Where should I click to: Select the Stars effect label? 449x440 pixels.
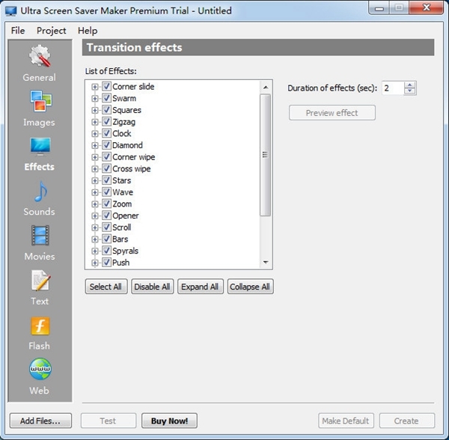[x=122, y=180]
